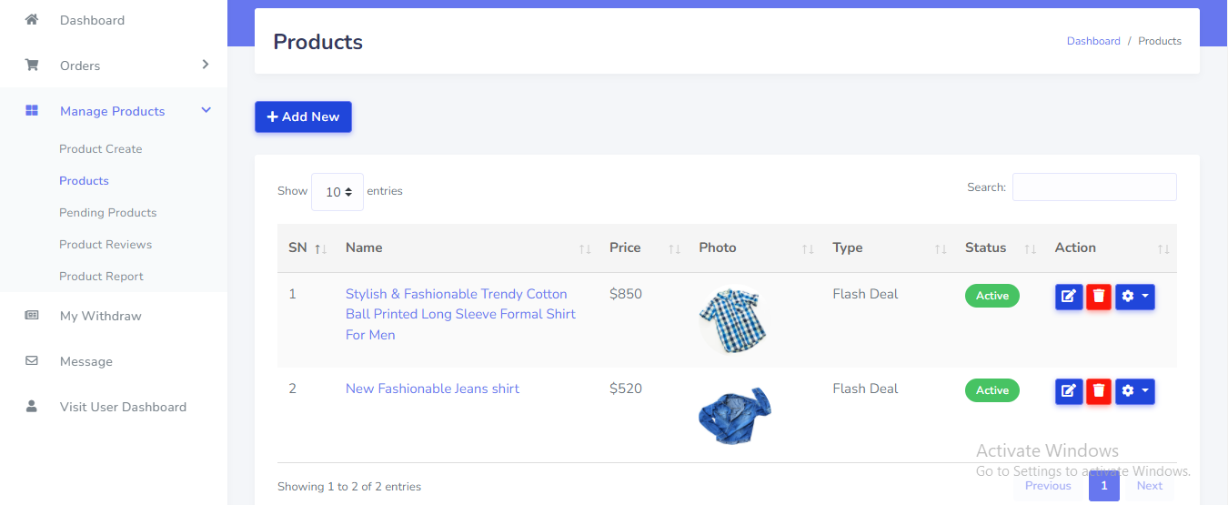Open settings dropdown for the first product
Screen dimensions: 1228x505
[x=1134, y=297]
